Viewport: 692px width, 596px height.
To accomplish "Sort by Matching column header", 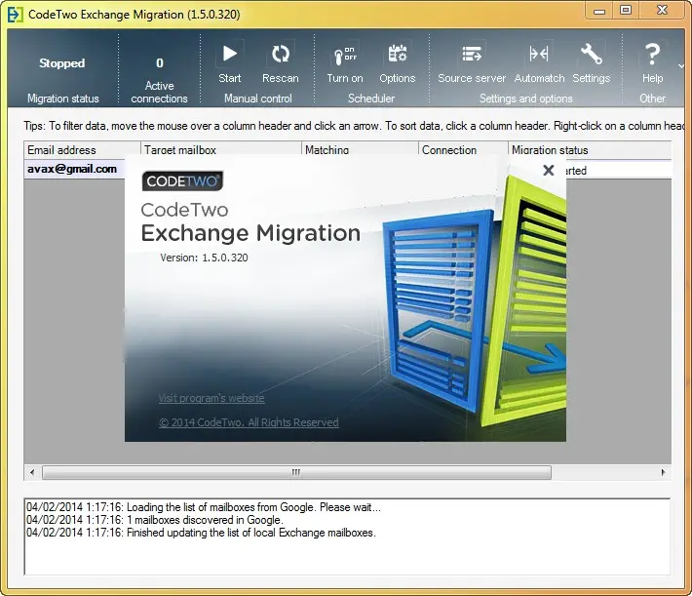I will tap(360, 148).
